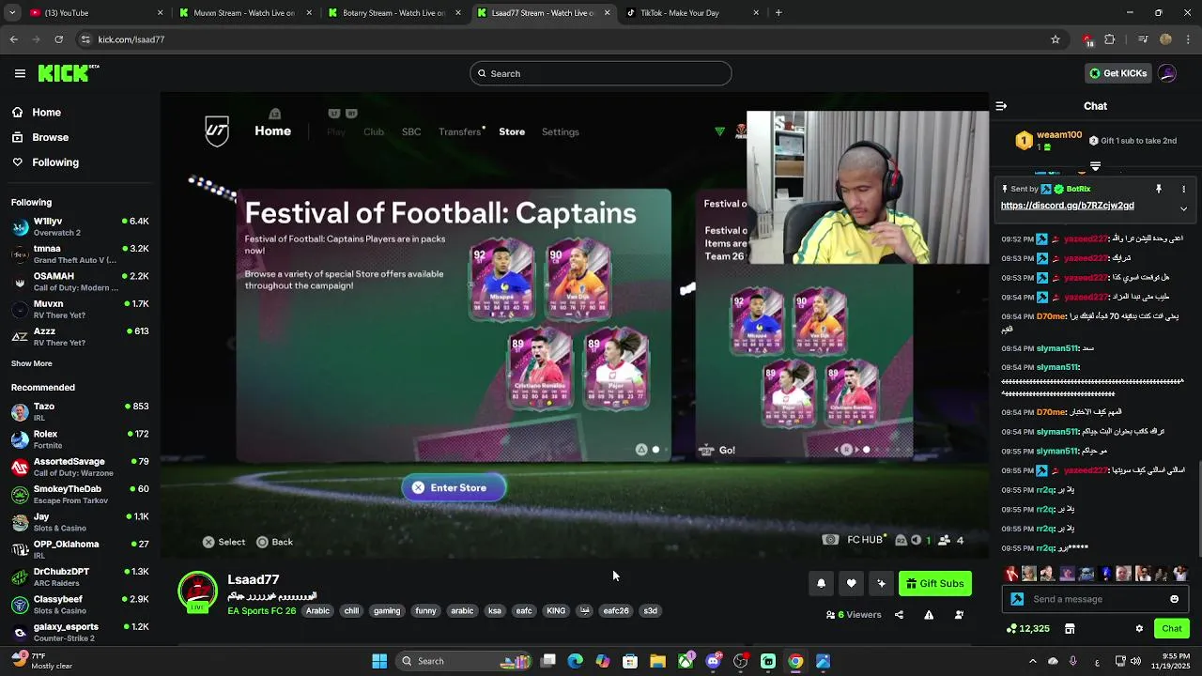Screen dimensions: 1202x676
Task: Open DrChubzDPT recommended channel
Action: (x=80, y=576)
